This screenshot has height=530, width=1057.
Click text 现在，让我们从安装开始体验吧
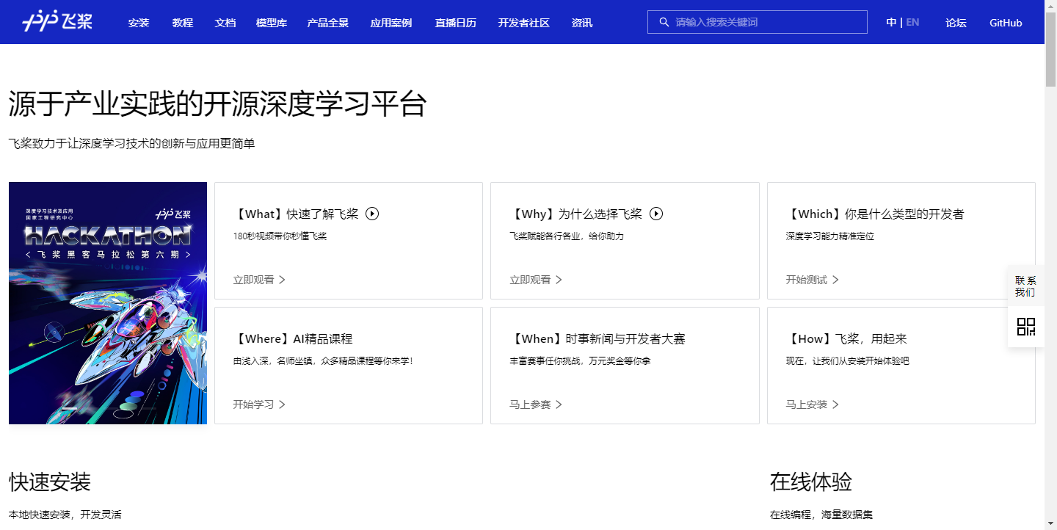(847, 361)
